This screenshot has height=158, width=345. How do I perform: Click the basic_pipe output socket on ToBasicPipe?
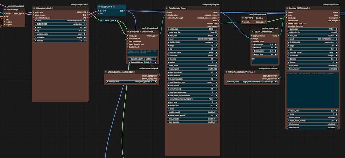point(24,14)
